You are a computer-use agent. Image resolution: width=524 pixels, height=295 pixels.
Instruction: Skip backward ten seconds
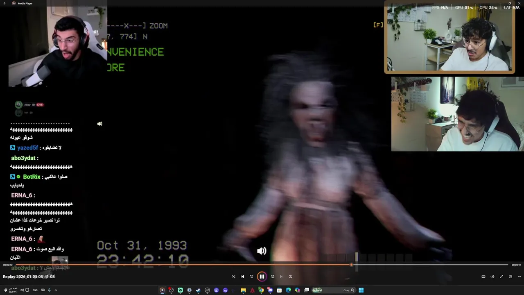(x=251, y=277)
